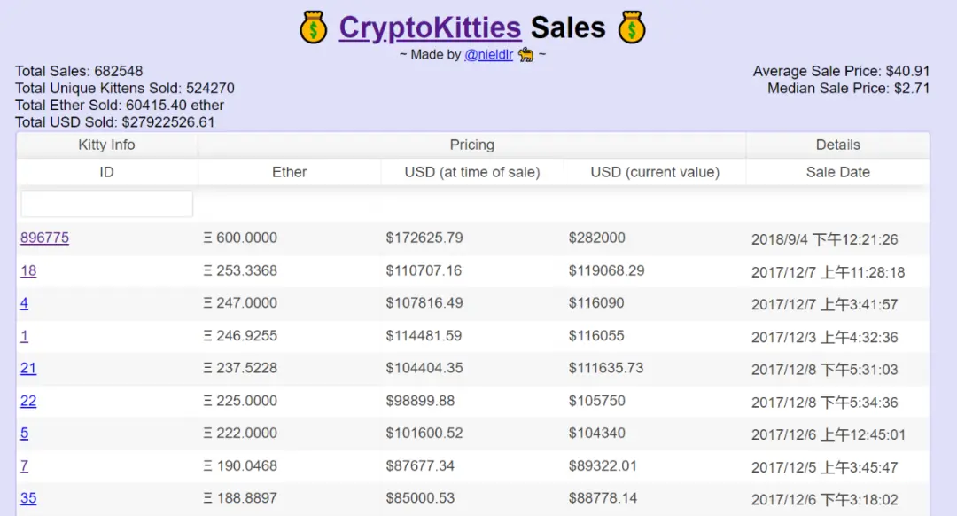957x516 pixels.
Task: Sort by the Ether column header
Action: 290,172
